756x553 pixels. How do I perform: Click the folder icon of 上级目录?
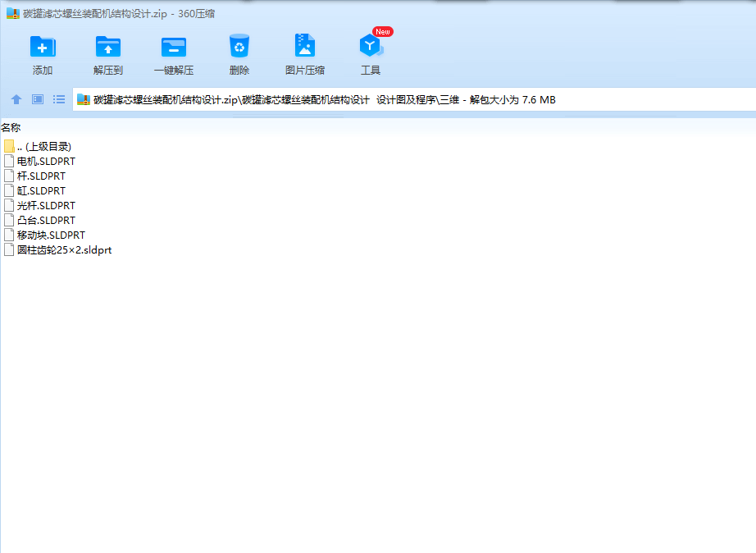coord(9,146)
